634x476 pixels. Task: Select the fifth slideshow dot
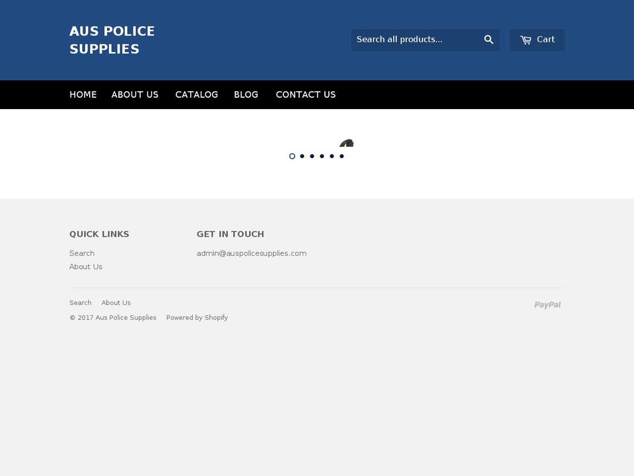coord(332,156)
